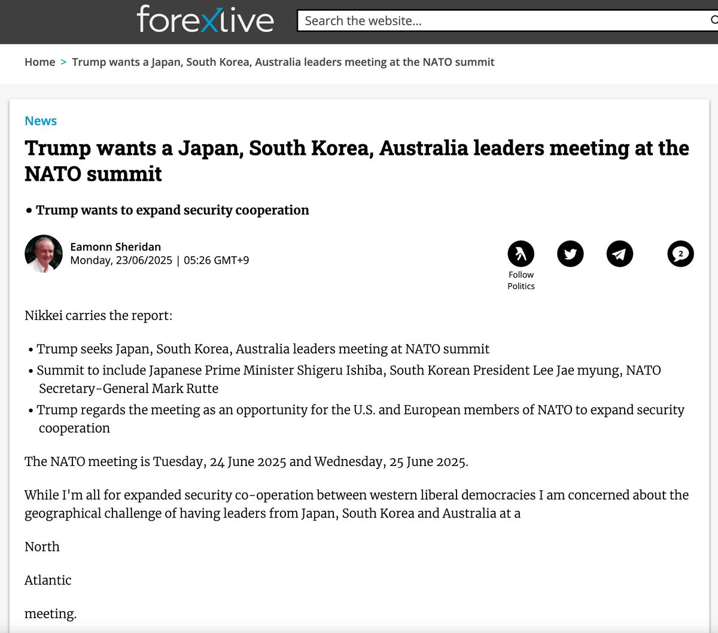Click the headline 'Trump wants a Japan, South Korea'
Image resolution: width=718 pixels, height=633 pixels.
tap(357, 160)
